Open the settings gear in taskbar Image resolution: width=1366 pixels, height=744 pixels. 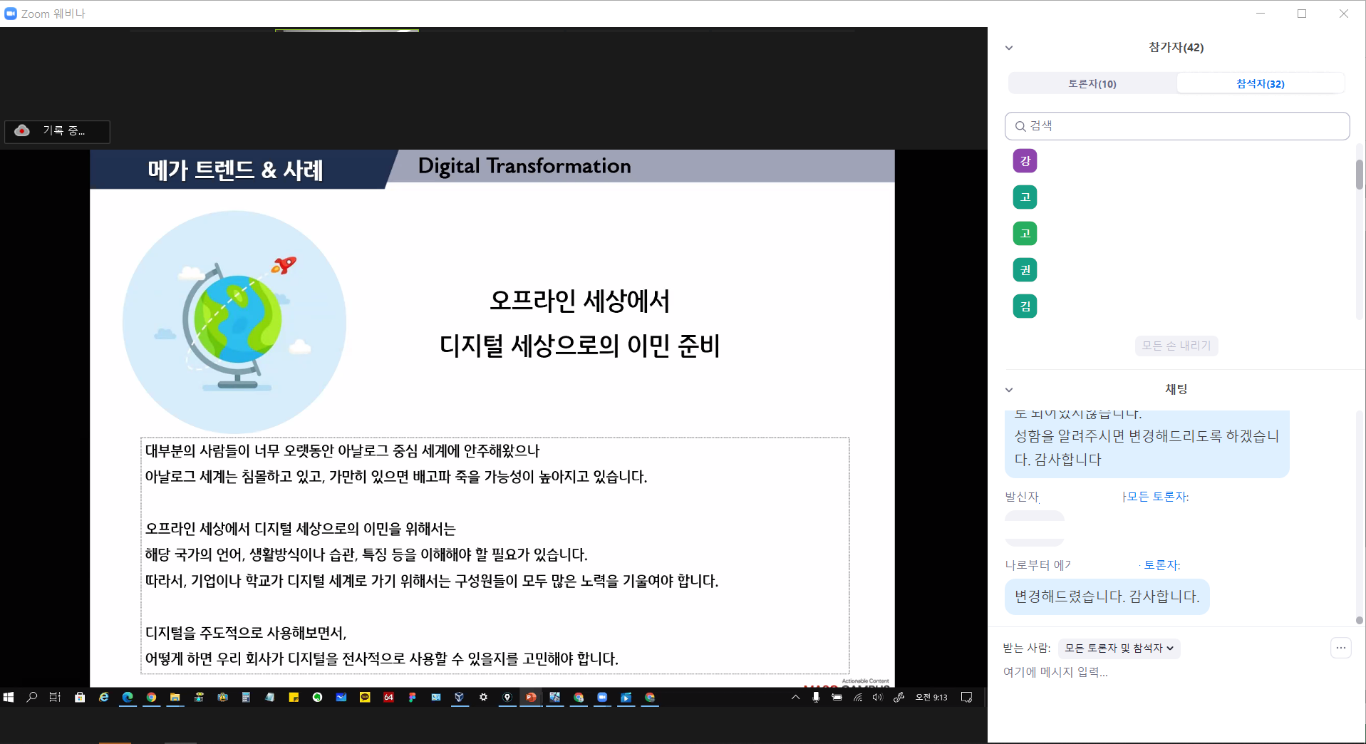pos(483,697)
